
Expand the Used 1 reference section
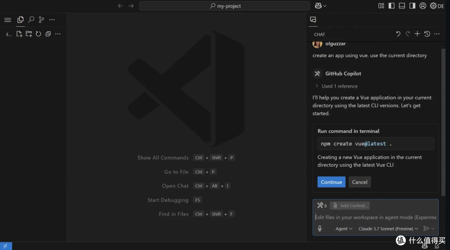coord(336,86)
